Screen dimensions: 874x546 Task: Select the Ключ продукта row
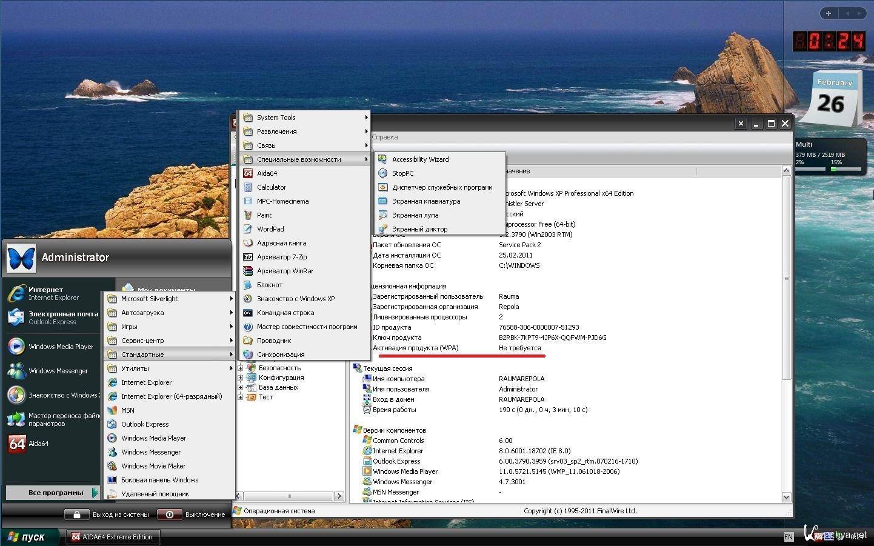[489, 338]
